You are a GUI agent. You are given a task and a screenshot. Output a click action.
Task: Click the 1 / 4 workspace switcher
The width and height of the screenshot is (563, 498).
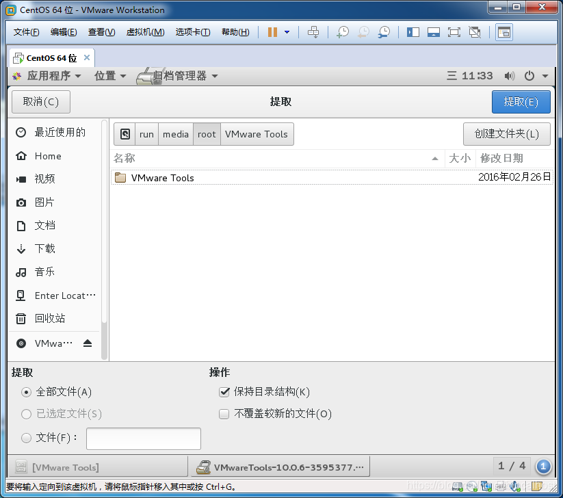click(x=512, y=467)
